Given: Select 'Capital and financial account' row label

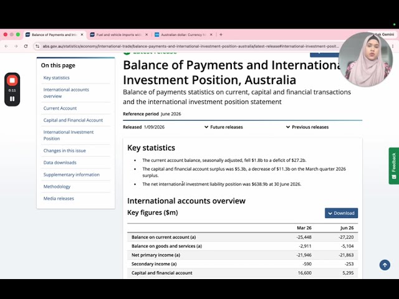Looking at the screenshot, I should point(162,273).
